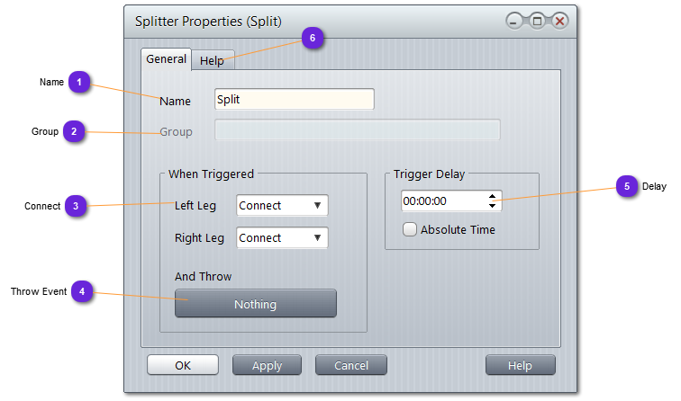The width and height of the screenshot is (681, 401).
Task: Minimize the Splitter Properties window
Action: click(515, 21)
